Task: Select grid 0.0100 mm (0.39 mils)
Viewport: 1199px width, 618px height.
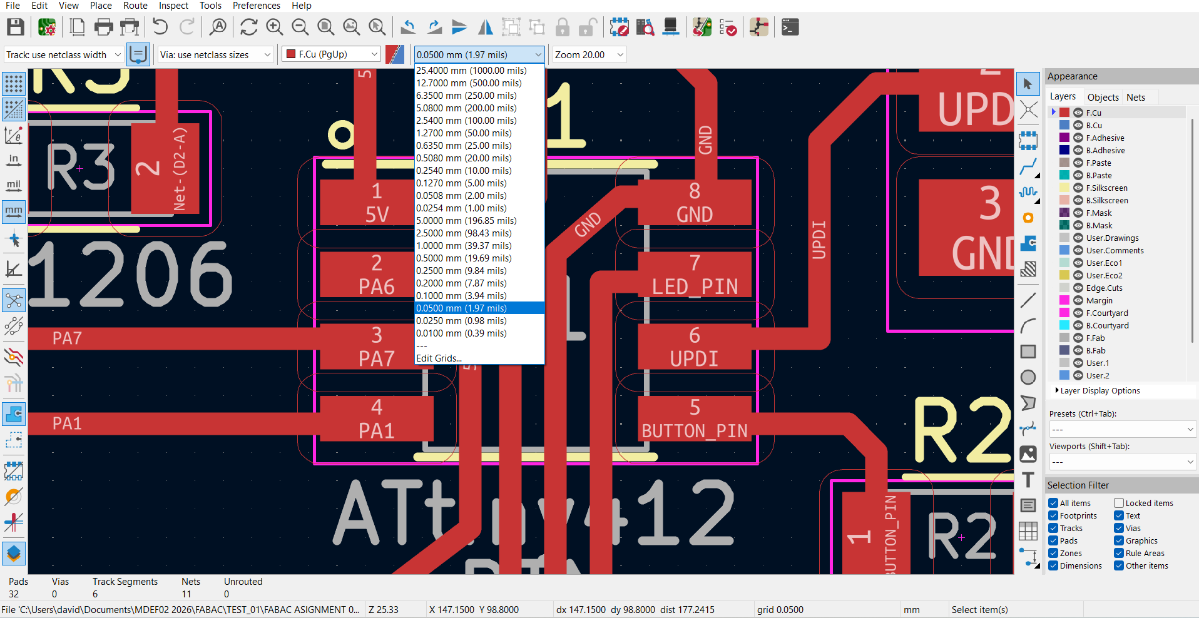Action: pos(479,333)
